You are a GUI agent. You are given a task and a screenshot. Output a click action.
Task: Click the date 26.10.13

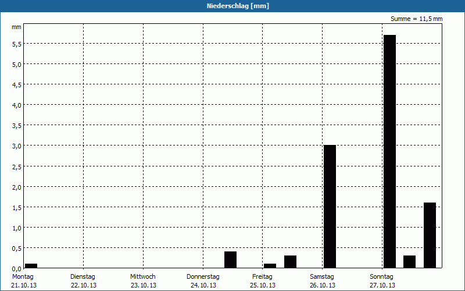[x=323, y=285]
